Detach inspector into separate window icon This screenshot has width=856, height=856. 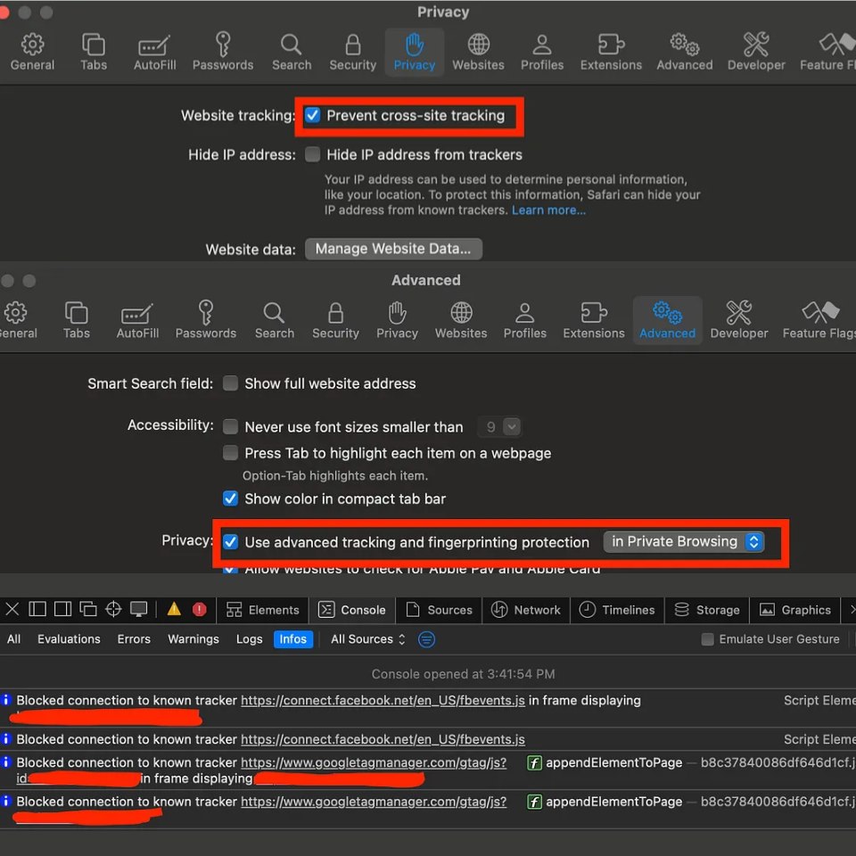tap(88, 609)
